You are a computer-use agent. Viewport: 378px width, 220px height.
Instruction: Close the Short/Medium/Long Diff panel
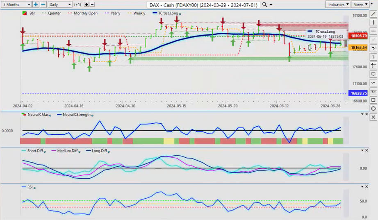[x=367, y=150]
